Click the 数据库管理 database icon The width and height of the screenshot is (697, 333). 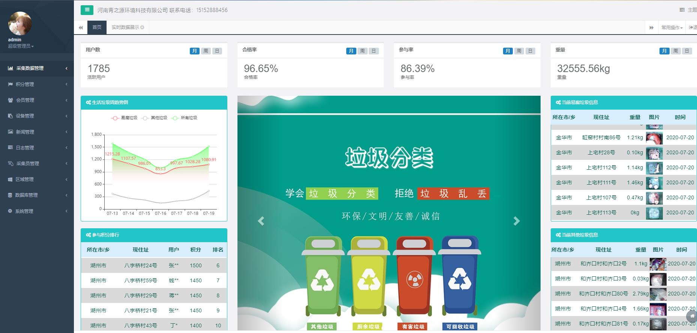point(10,195)
